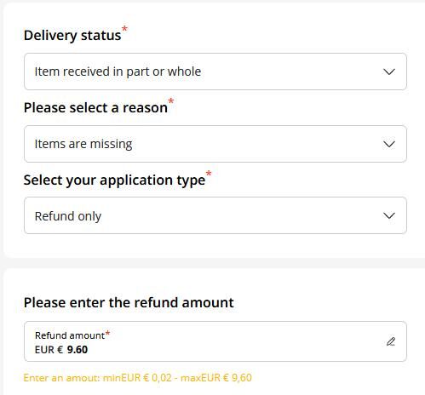Click the "Select your application type" label
This screenshot has height=395, width=425.
[x=114, y=180]
